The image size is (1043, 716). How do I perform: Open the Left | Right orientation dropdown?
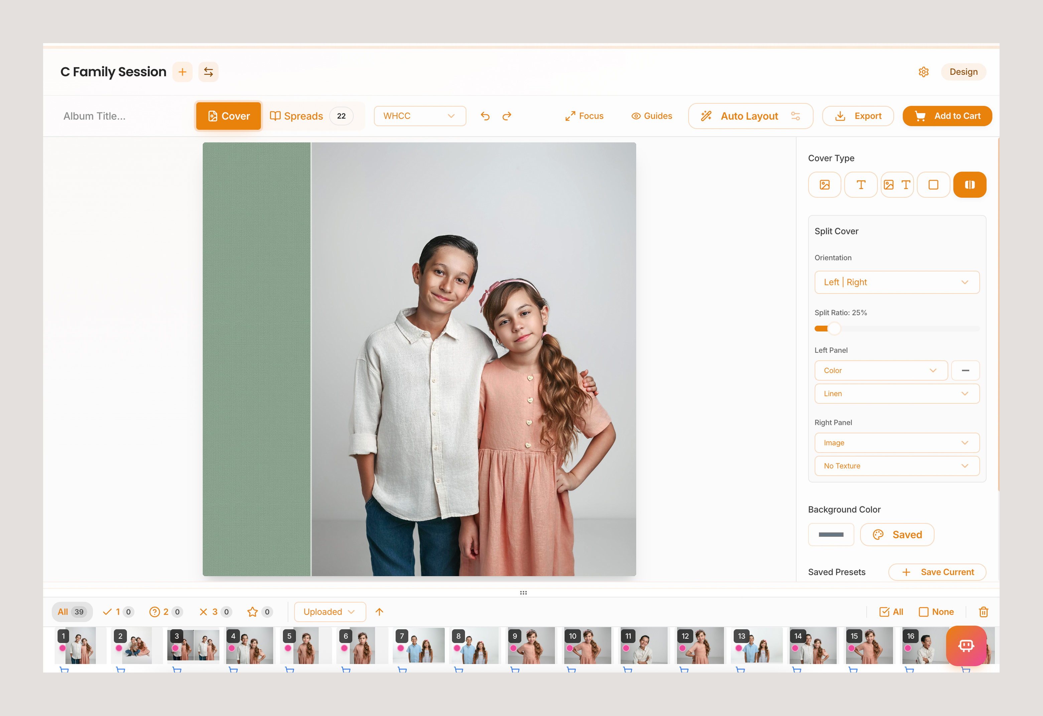point(897,282)
